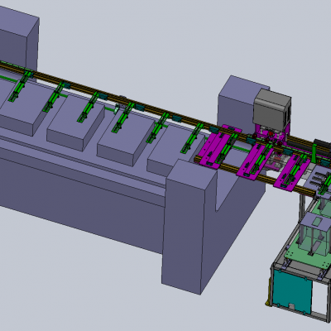
Task: Select the transparent box on the lower-right frame
Action: coord(314,234)
